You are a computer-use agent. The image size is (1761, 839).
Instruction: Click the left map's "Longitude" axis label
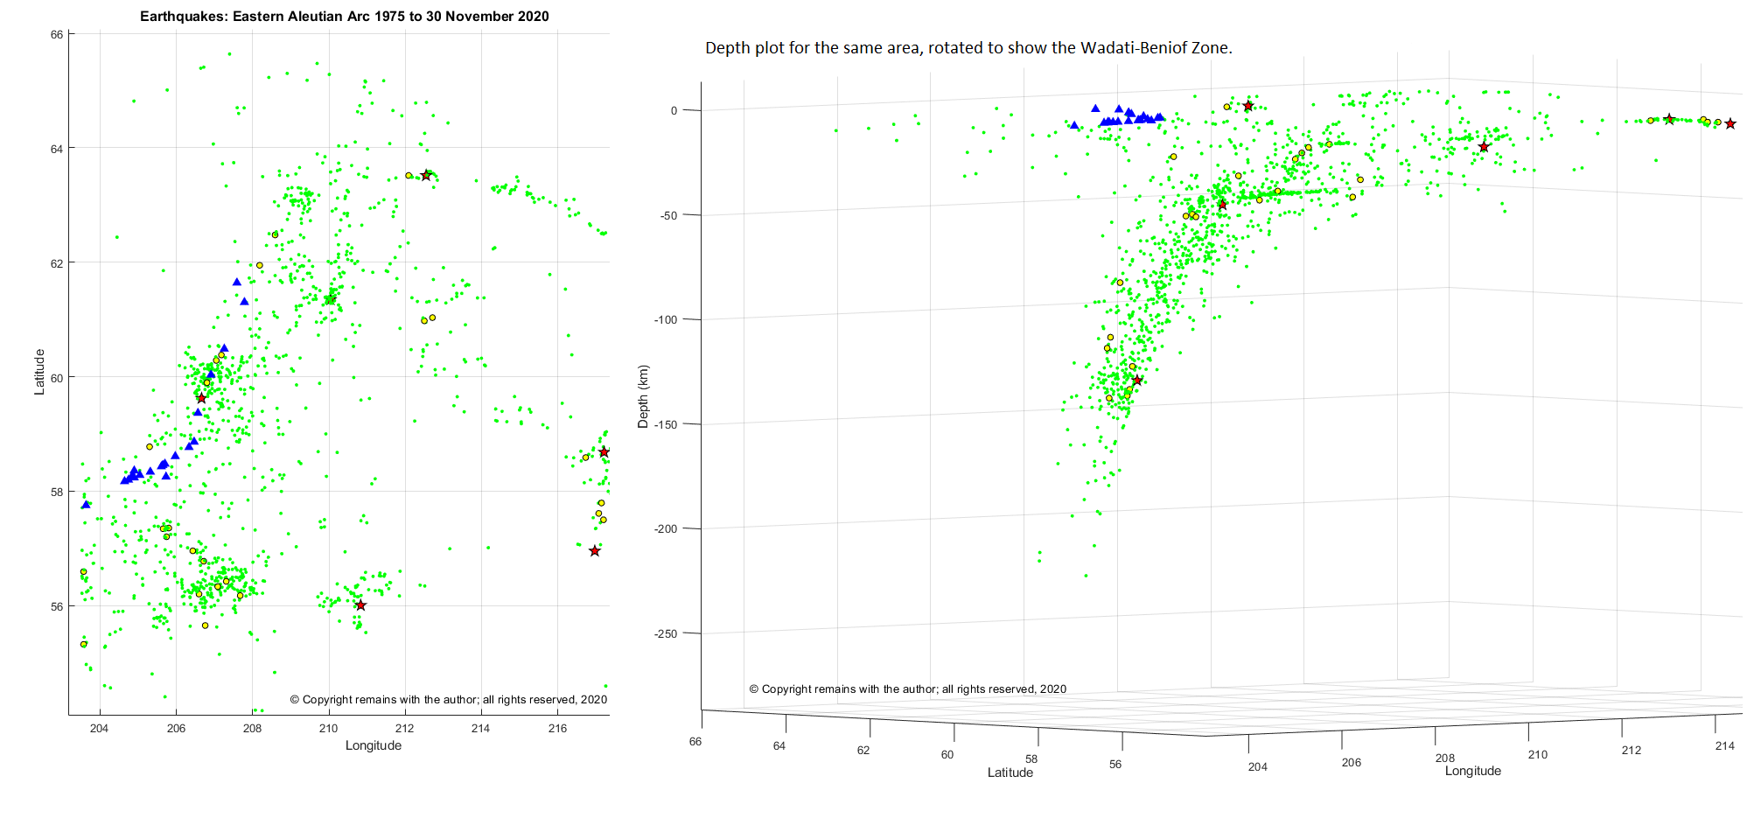pos(374,745)
